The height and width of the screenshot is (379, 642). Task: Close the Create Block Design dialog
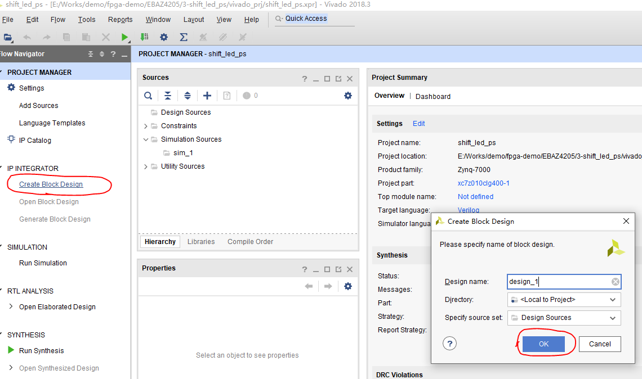(626, 221)
